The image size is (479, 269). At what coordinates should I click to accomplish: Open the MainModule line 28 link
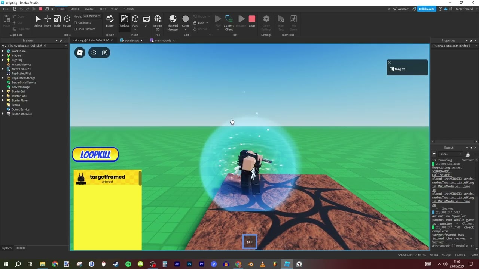453,200
